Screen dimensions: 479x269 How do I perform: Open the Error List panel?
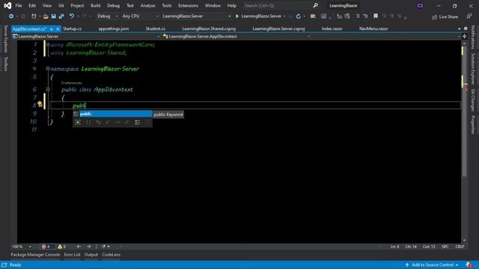(x=72, y=255)
